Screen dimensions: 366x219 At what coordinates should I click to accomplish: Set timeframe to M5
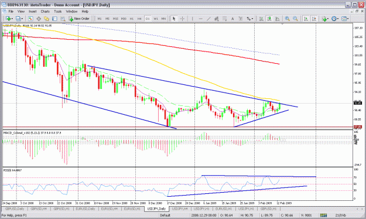(x=107, y=19)
